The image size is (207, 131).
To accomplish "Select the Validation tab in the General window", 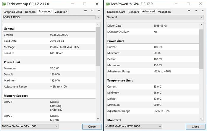I will (x=164, y=12).
